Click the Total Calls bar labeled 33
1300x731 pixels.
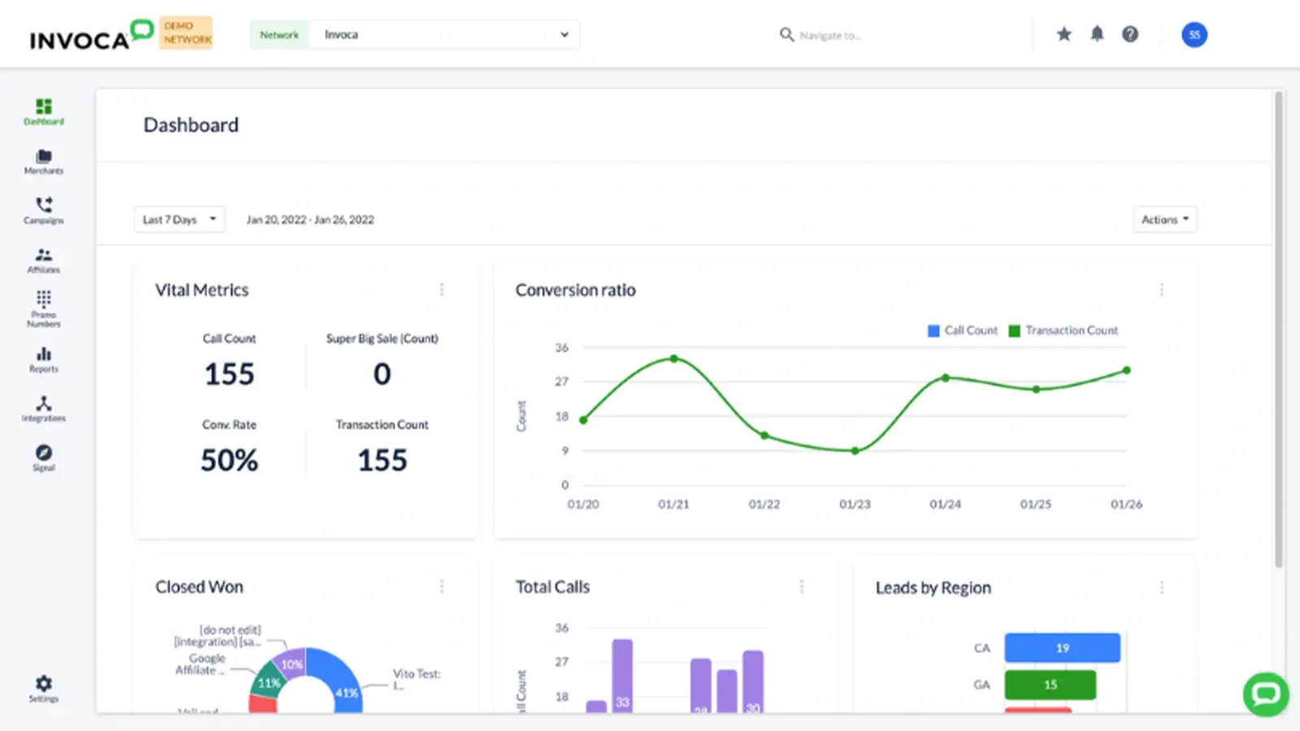click(622, 676)
